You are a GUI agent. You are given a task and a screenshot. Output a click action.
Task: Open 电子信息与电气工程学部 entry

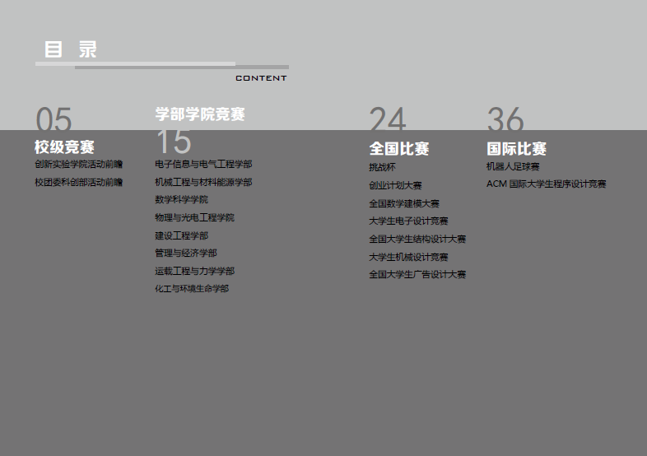coord(203,165)
